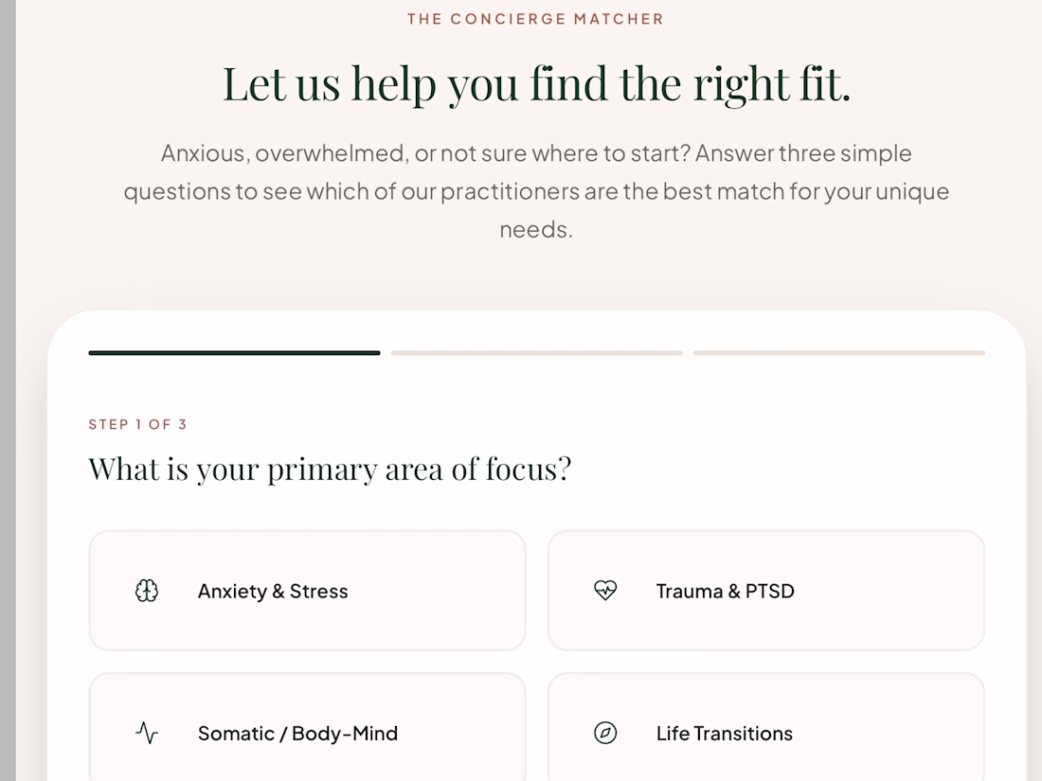Click the intro paragraph about three simple questions
This screenshot has width=1042, height=781.
pyautogui.click(x=536, y=191)
